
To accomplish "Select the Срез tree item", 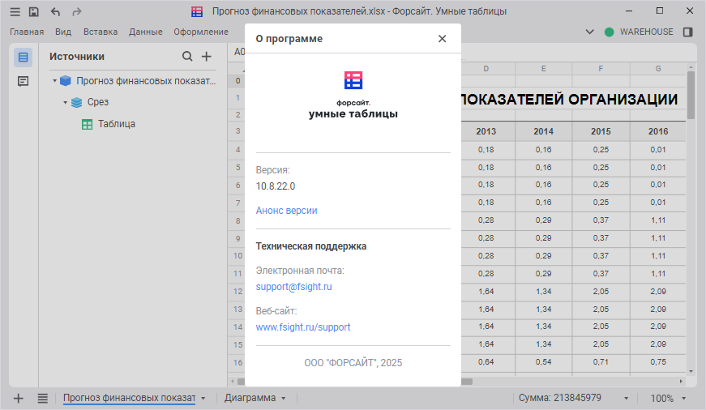I will 98,102.
